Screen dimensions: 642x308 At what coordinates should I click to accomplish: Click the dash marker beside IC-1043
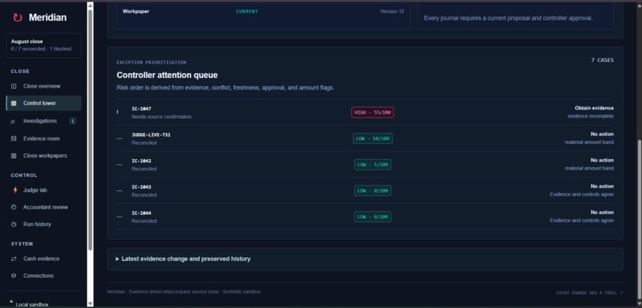(x=119, y=190)
